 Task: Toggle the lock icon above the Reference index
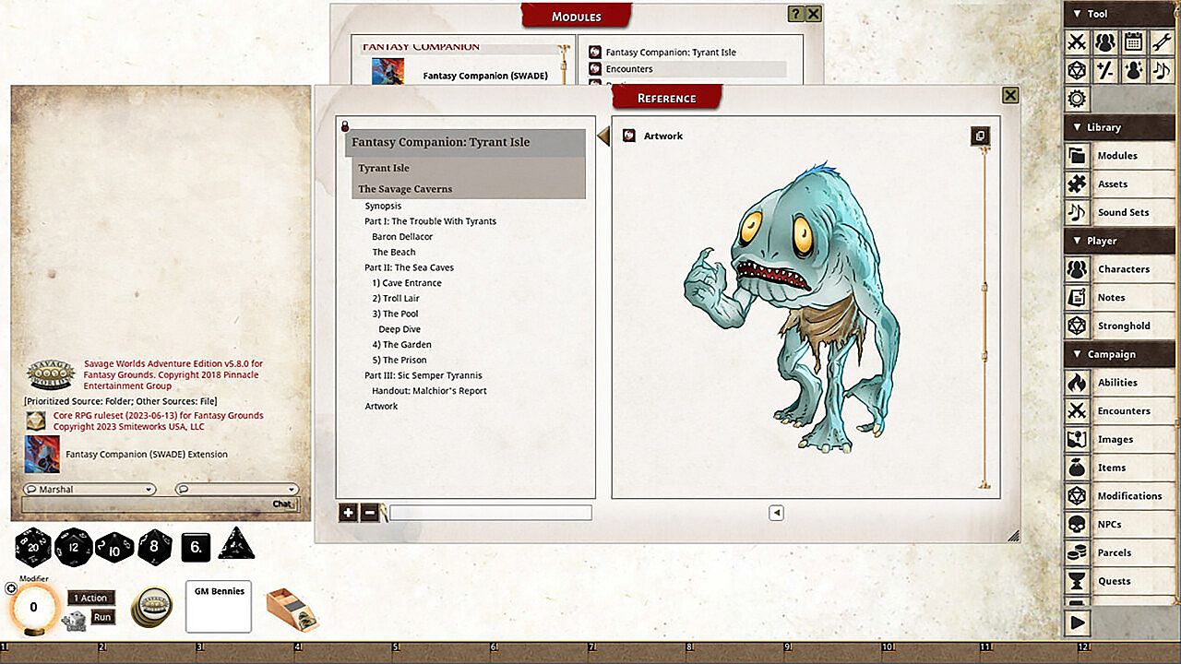coord(344,125)
